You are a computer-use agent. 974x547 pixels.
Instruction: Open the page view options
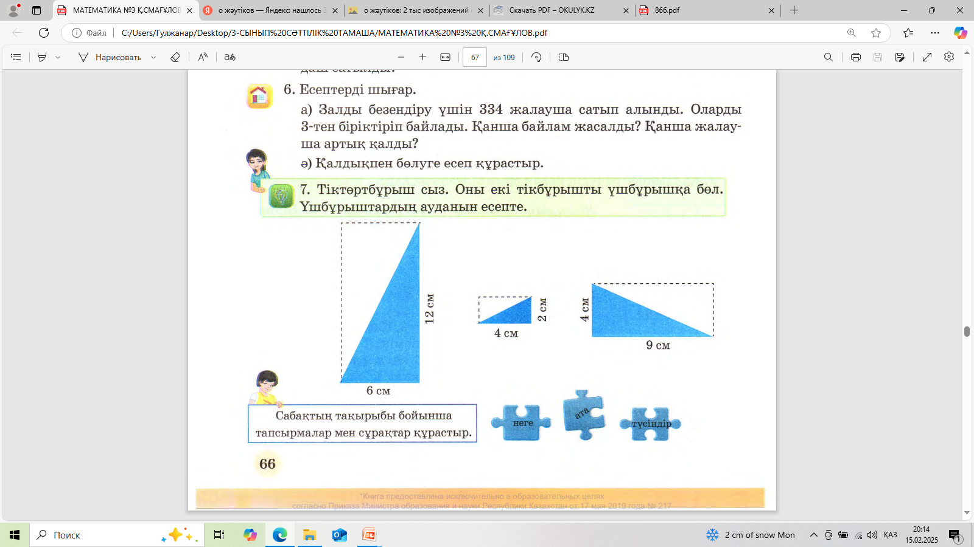tap(564, 57)
